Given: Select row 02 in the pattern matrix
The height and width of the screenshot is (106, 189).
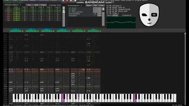Looking at the screenshot, I should click(8, 13).
